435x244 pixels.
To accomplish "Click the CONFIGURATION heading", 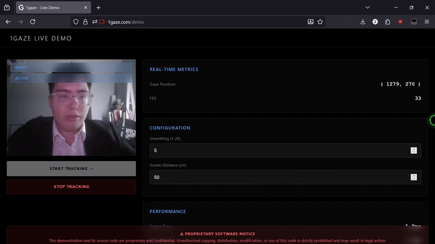I will (x=170, y=128).
